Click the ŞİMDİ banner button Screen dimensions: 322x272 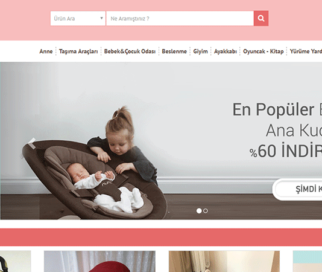click(x=297, y=189)
